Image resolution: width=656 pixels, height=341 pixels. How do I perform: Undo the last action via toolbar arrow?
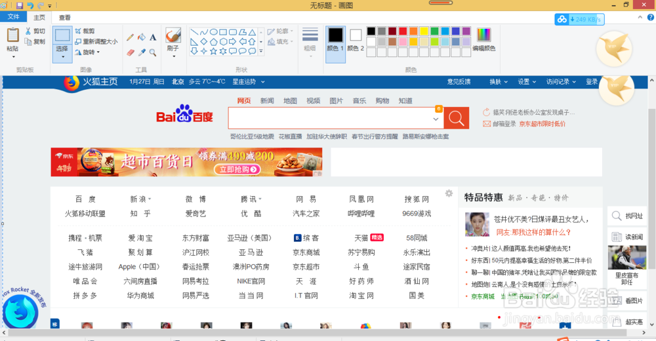pyautogui.click(x=30, y=5)
